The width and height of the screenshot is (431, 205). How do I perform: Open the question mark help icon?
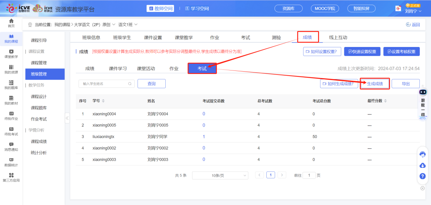click(422, 176)
